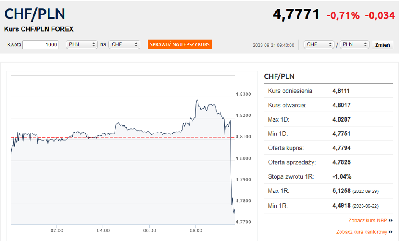Viewport: 401px width, 241px height.
Task: Open the Zobacz kurs NBP link
Action: (368, 221)
